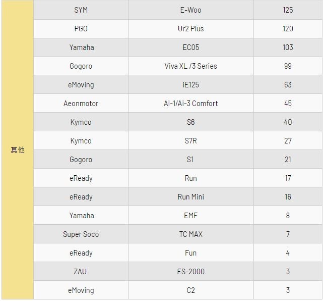The image size is (323, 301).
Task: Click the PGO brand cell
Action: pyautogui.click(x=81, y=29)
